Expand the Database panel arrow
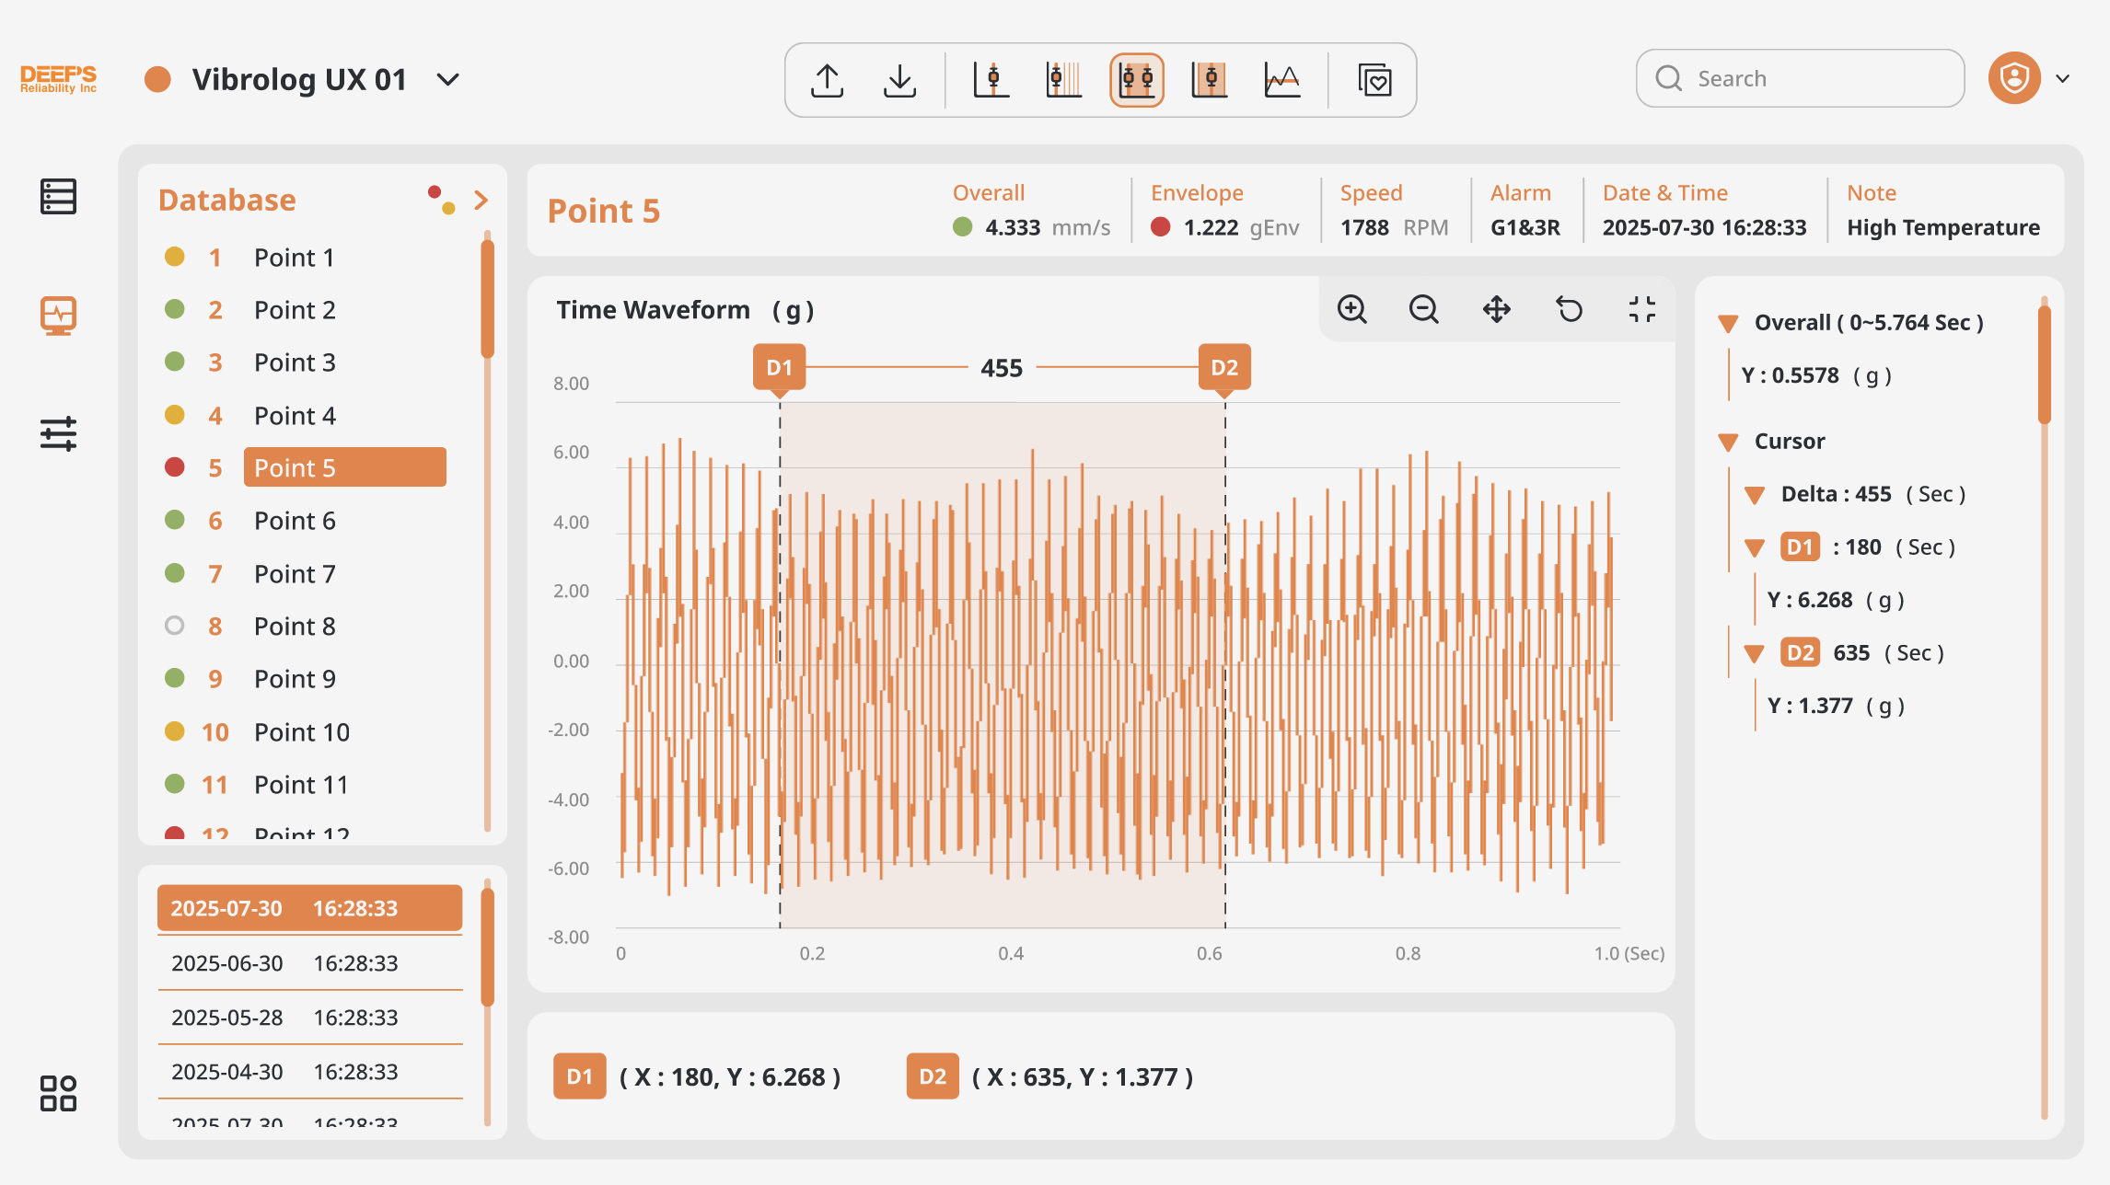2110x1185 pixels. [x=481, y=200]
